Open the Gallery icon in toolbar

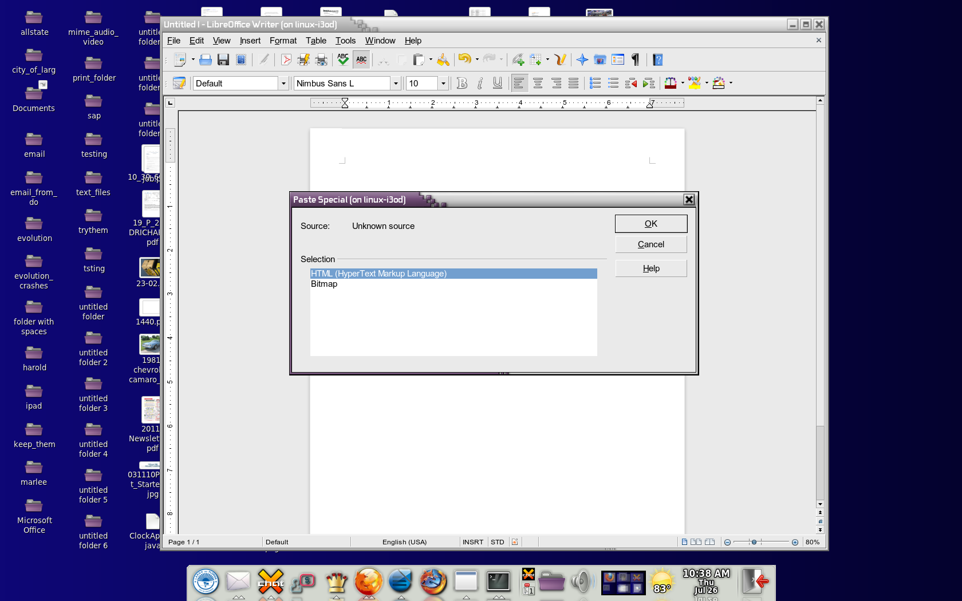(x=600, y=60)
